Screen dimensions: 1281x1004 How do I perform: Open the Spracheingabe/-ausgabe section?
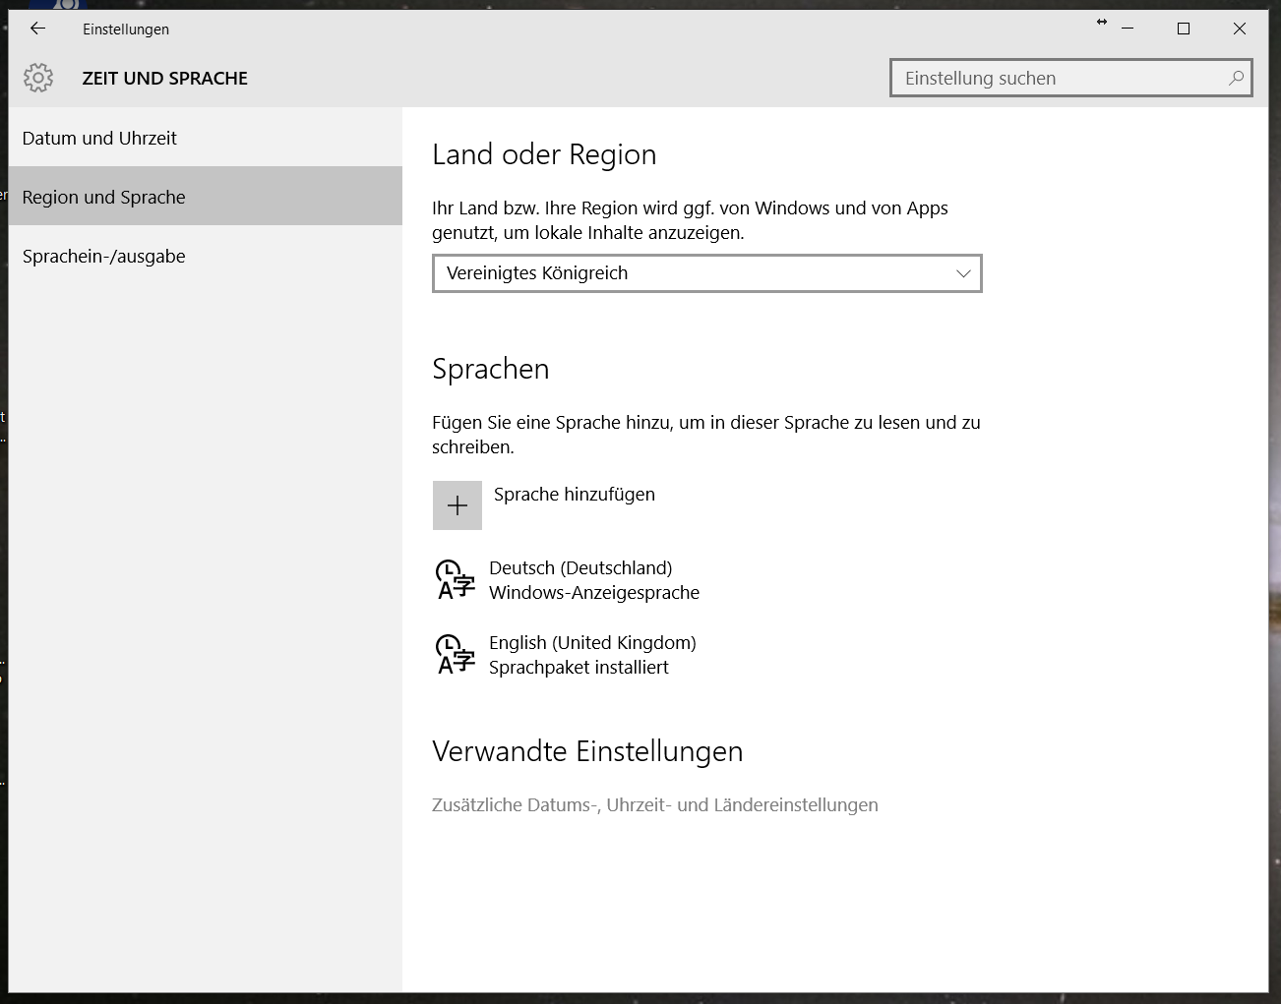coord(206,256)
